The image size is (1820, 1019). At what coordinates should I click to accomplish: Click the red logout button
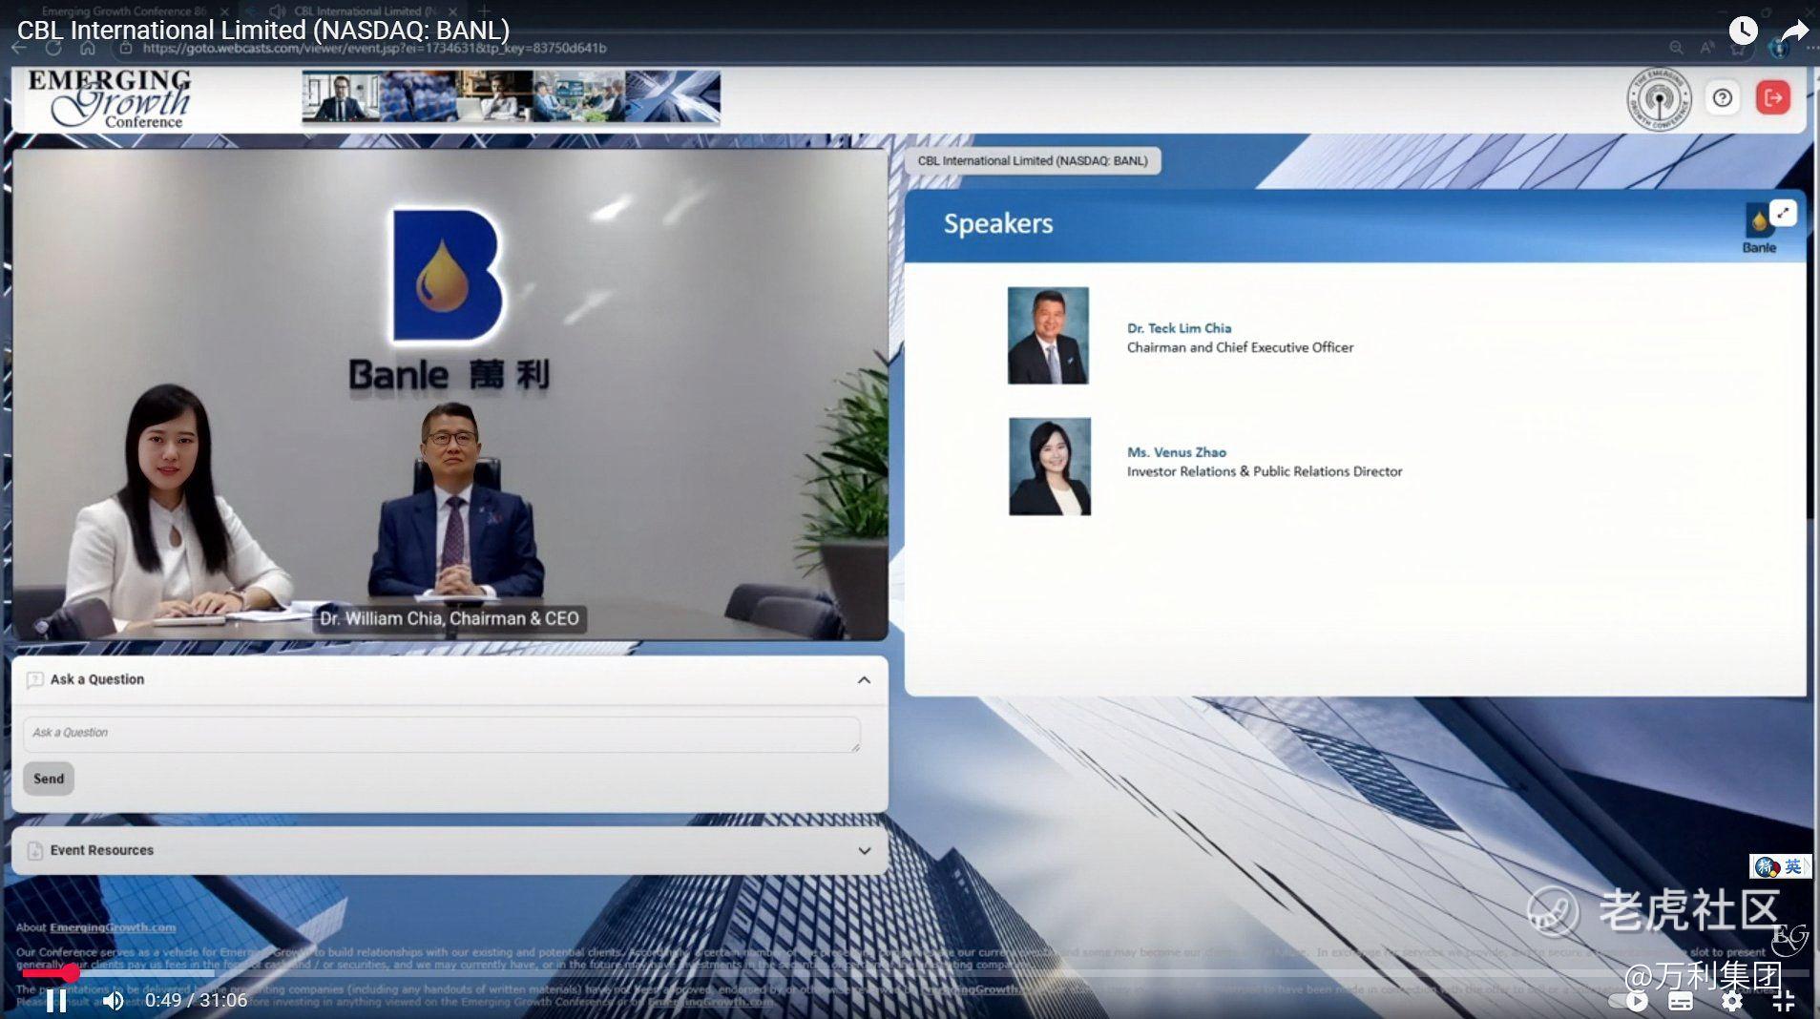click(x=1773, y=97)
